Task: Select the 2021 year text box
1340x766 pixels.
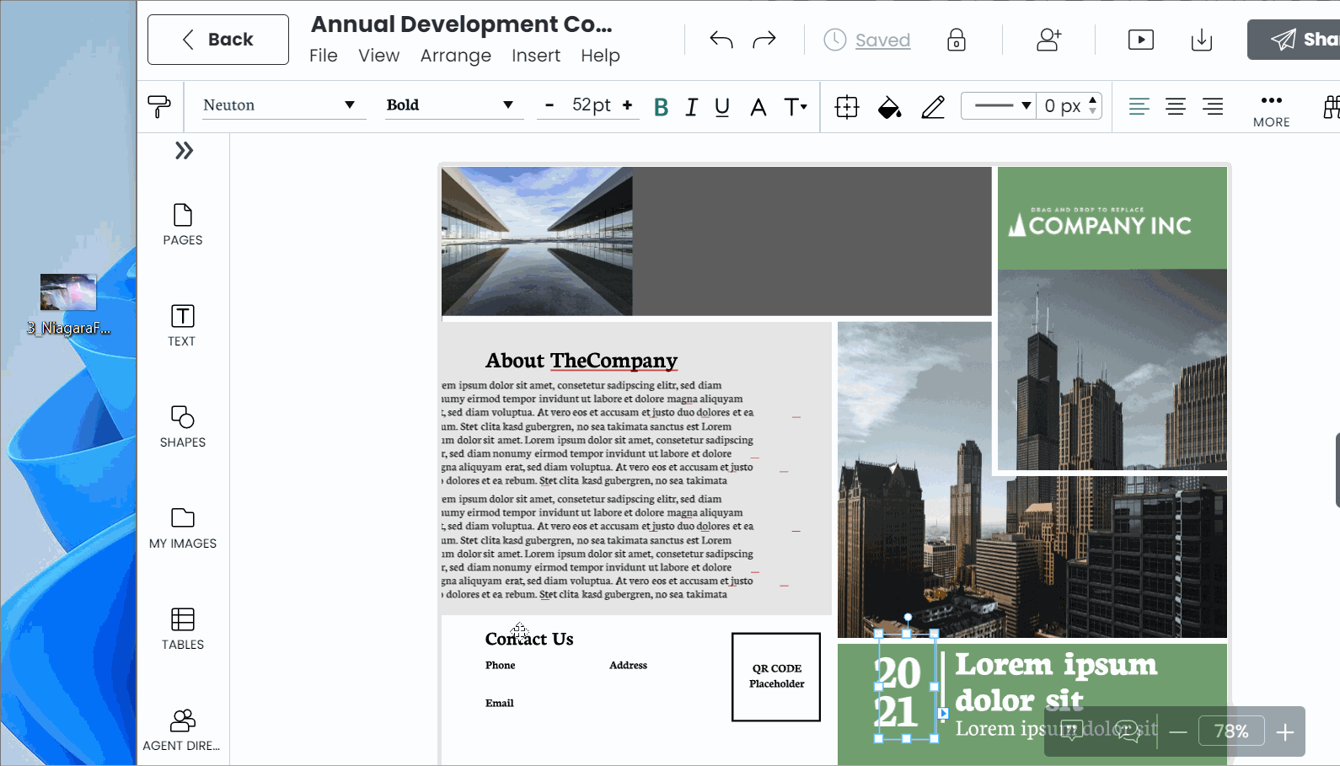Action: click(907, 685)
